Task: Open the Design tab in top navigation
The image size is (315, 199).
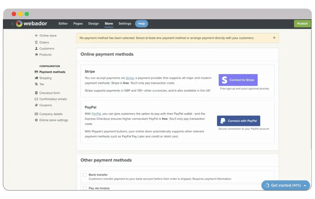Action: click(x=94, y=24)
